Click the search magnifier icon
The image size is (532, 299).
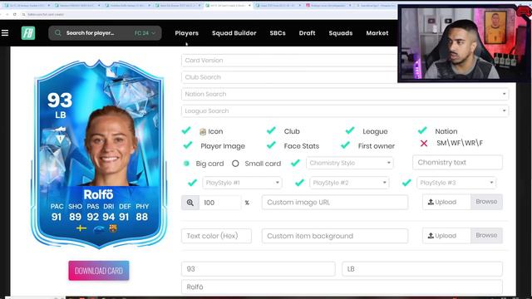pyautogui.click(x=57, y=33)
